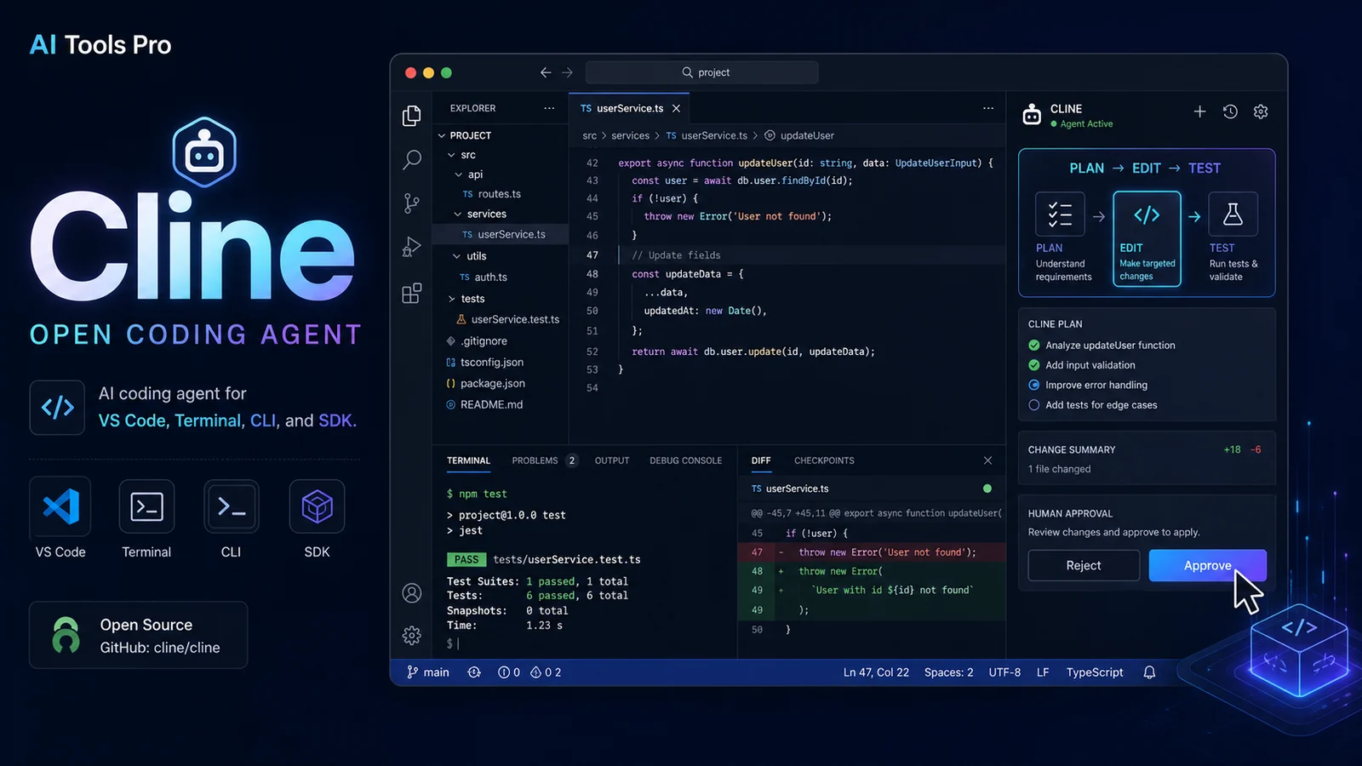Viewport: 1362px width, 766px height.
Task: Close the bottom panel
Action: 987,460
